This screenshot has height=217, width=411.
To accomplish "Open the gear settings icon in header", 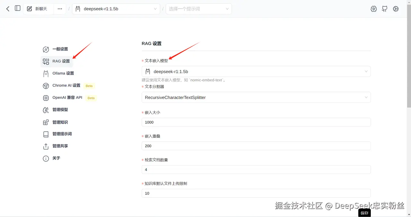I will [396, 9].
